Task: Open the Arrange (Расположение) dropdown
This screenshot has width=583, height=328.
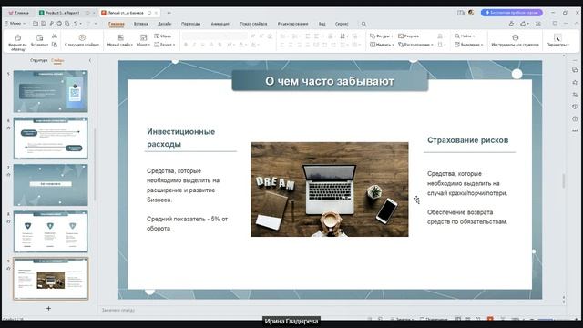Action: 415,45
